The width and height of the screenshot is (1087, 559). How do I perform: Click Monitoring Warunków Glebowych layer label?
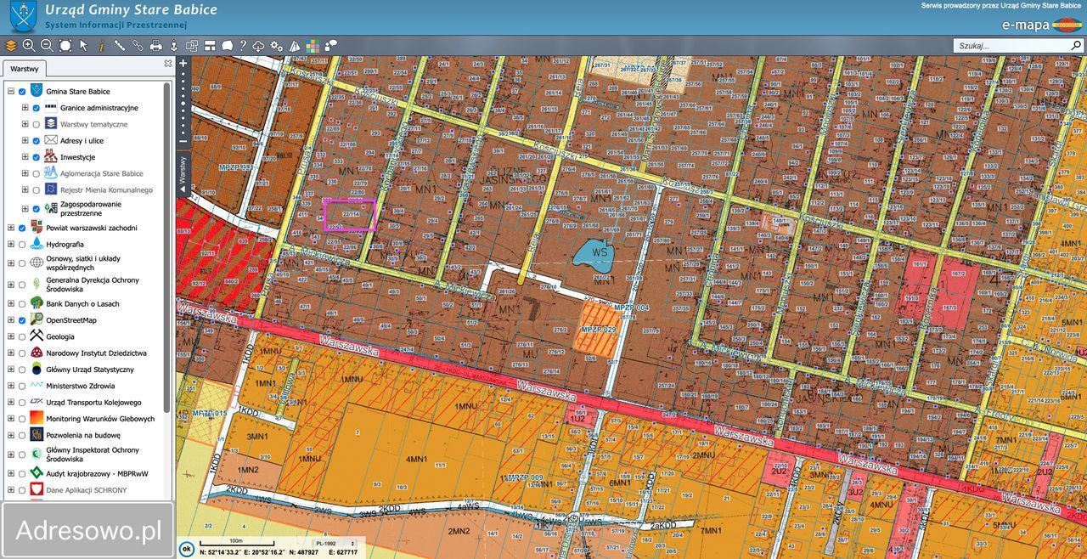pyautogui.click(x=100, y=419)
